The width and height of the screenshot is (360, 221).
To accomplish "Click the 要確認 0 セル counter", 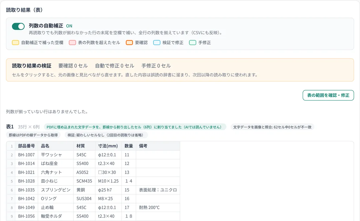I will [73, 66].
